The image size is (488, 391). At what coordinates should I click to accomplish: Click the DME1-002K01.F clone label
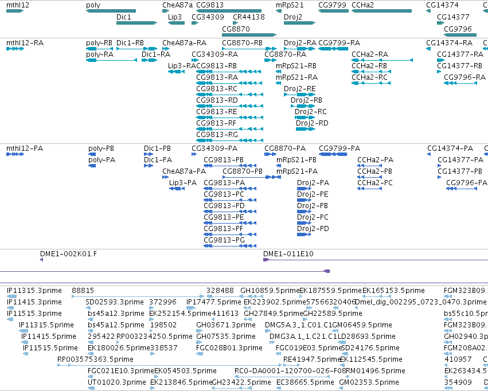tap(68, 254)
